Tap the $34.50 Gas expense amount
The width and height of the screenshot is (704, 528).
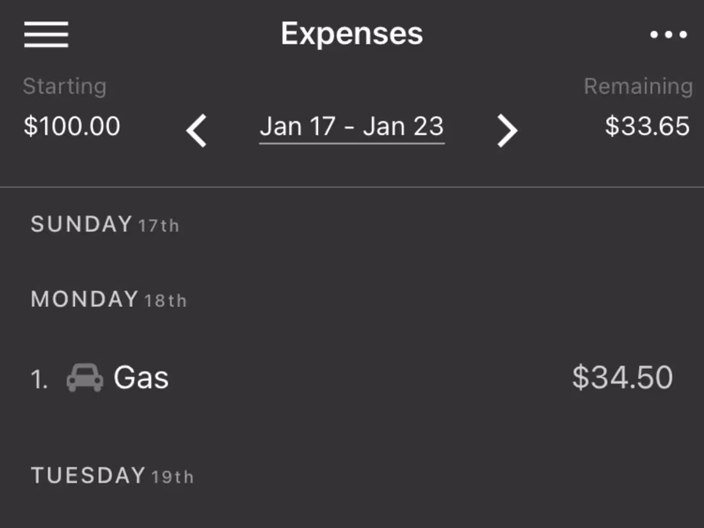[622, 378]
